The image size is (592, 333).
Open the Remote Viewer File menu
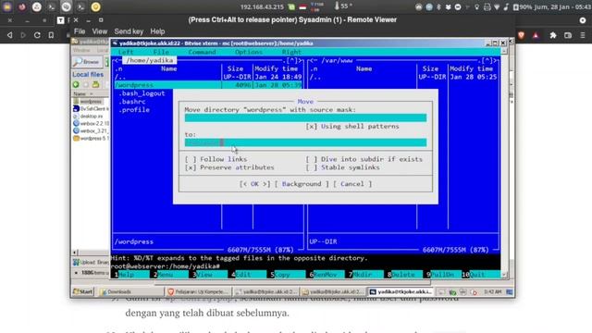click(80, 31)
